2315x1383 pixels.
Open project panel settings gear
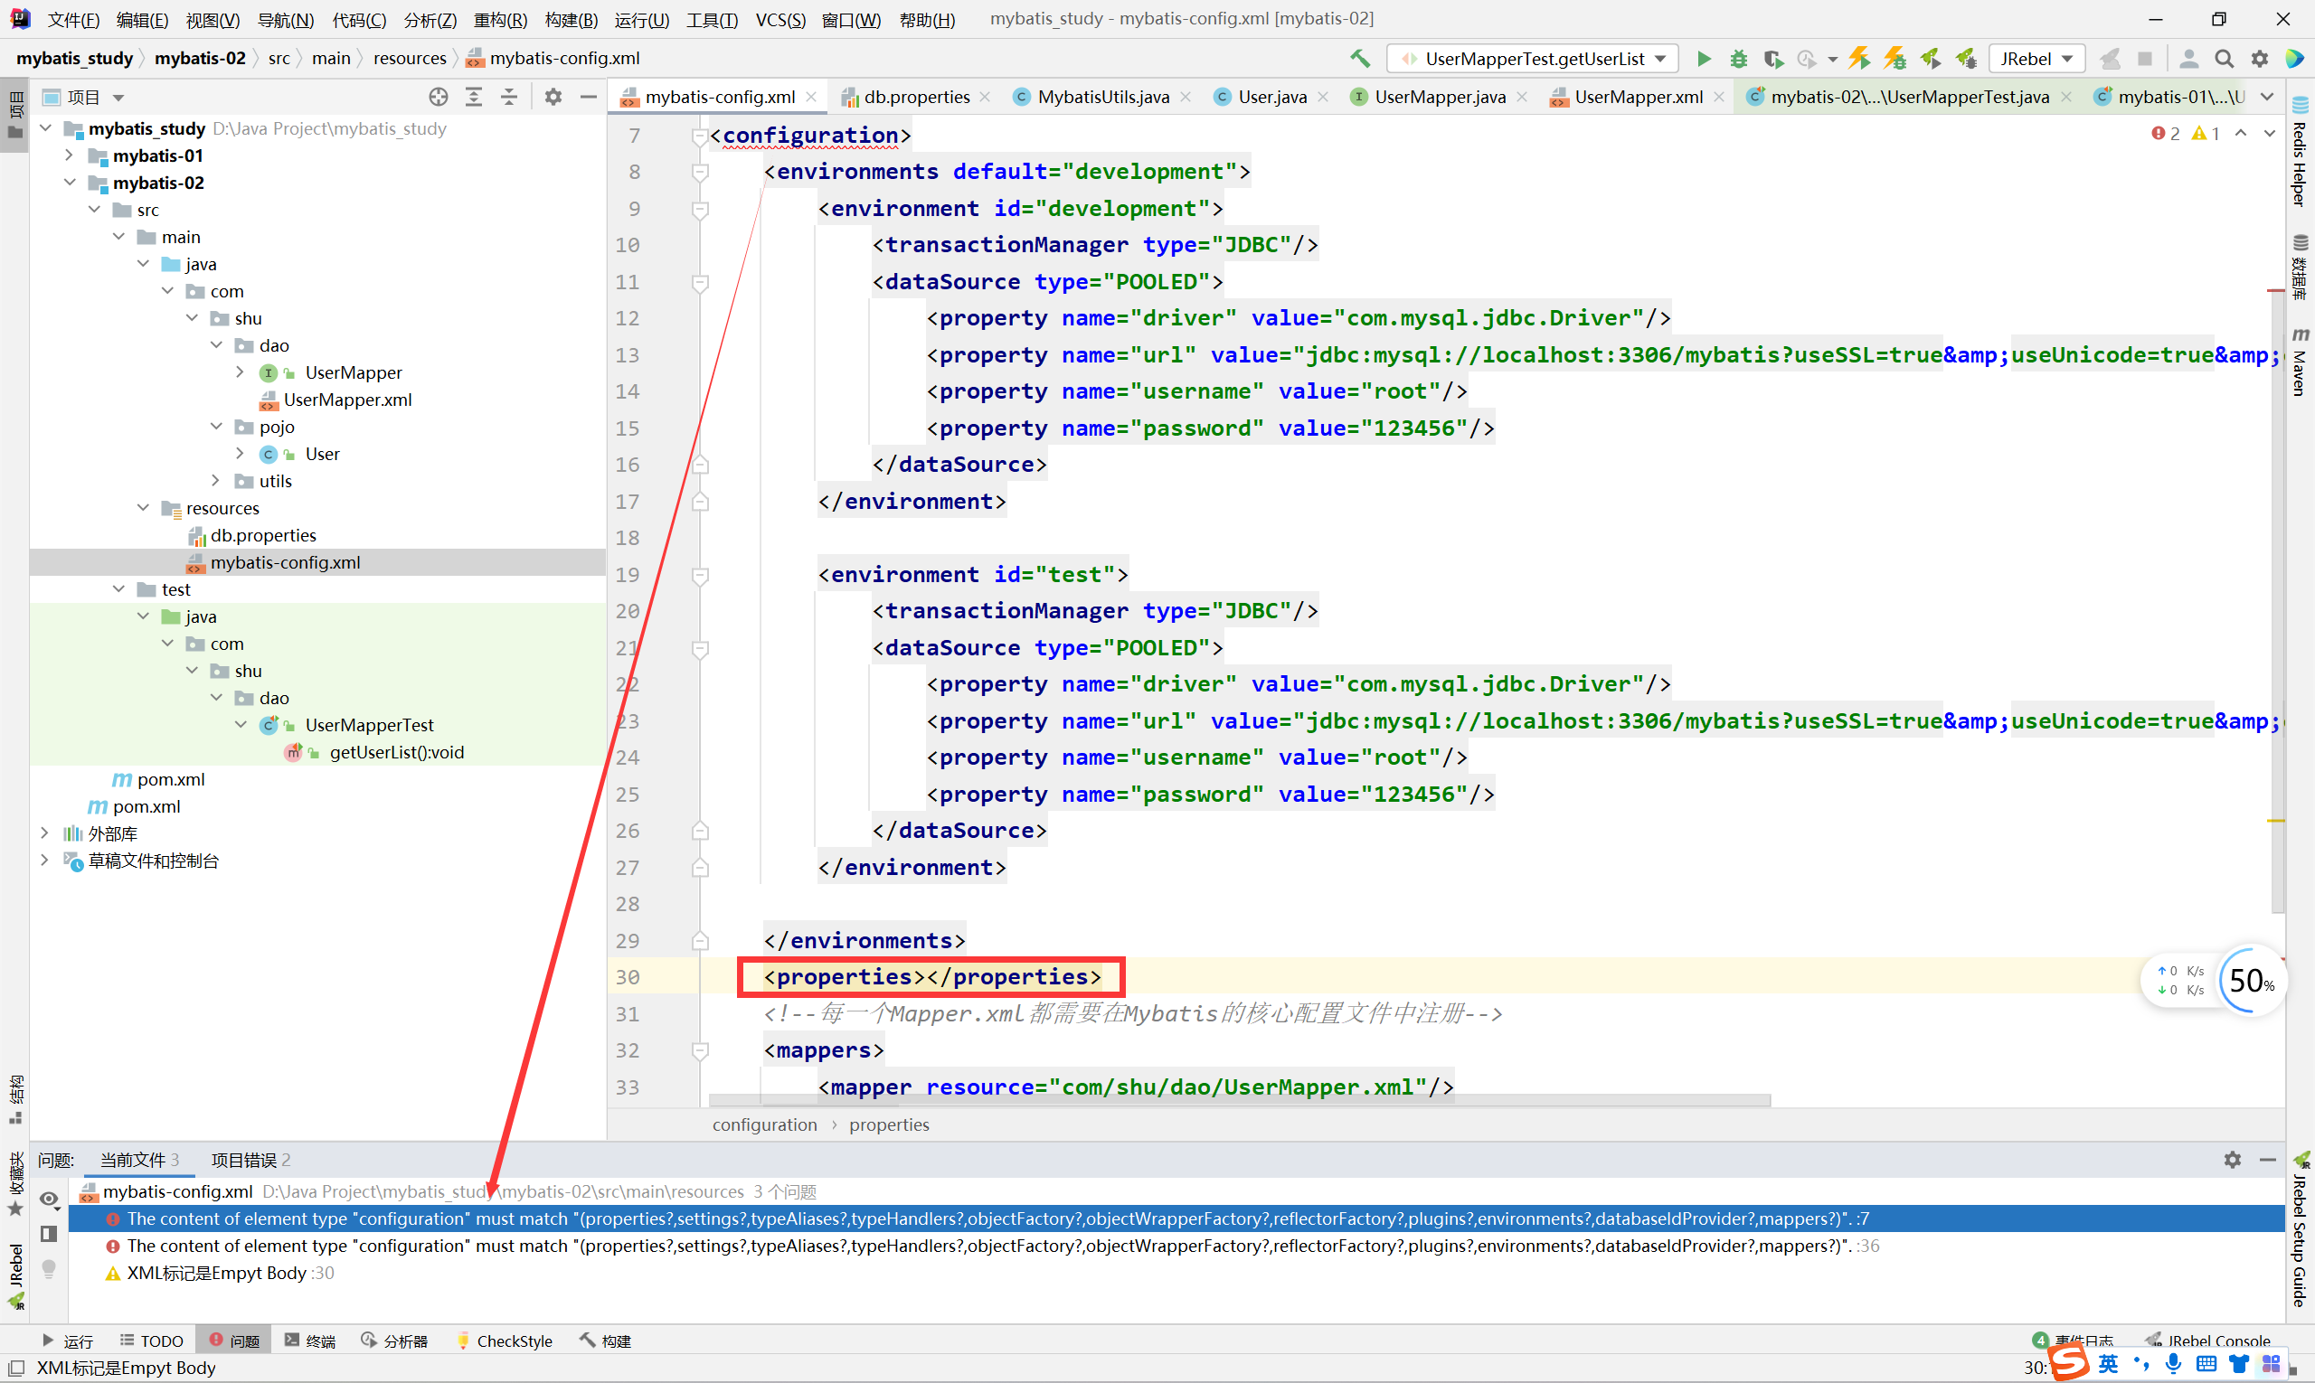pos(553,97)
